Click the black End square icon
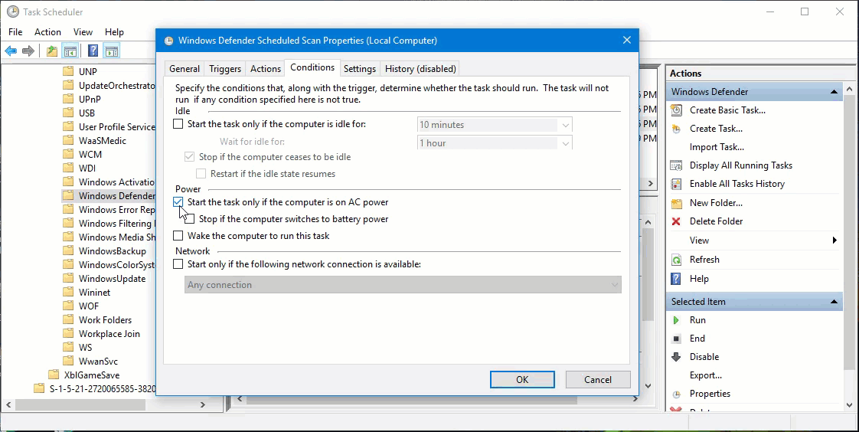 pos(677,339)
